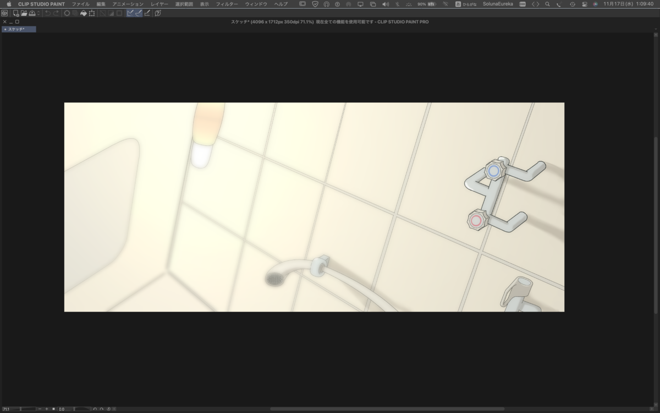Create a new canvas from toolbar
660x413 pixels.
pyautogui.click(x=16, y=13)
